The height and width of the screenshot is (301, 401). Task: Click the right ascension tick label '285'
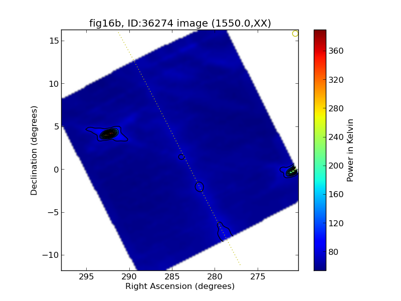[x=172, y=277]
